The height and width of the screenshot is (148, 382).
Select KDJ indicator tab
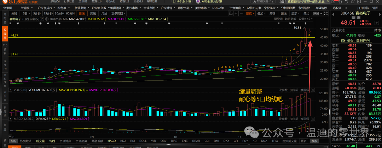tap(123, 141)
